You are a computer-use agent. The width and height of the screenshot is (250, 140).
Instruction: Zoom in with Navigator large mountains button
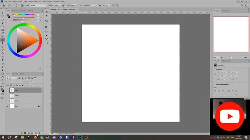click(x=246, y=57)
